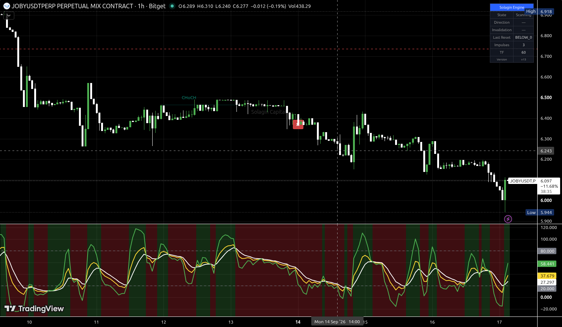The height and width of the screenshot is (327, 562).
Task: Click the v15 version value
Action: click(x=523, y=60)
